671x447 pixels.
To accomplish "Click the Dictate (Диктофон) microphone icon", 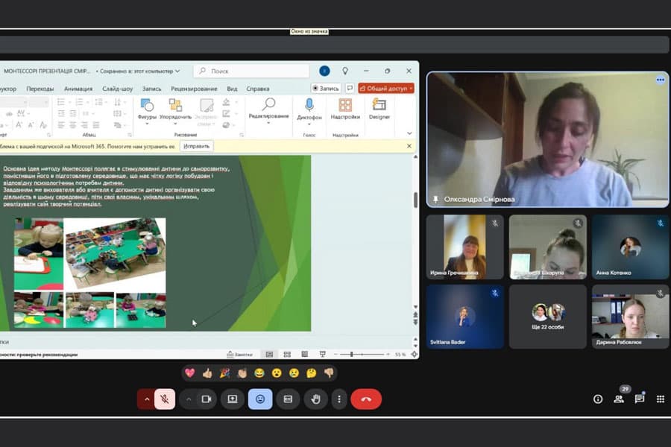I will (x=309, y=106).
